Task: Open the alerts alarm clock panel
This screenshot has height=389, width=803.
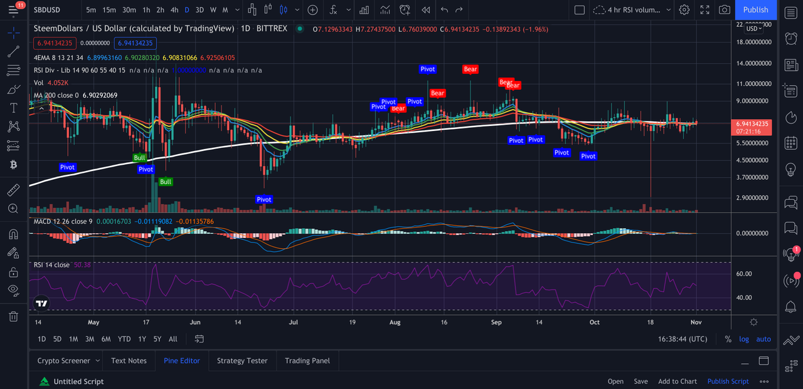Action: 790,38
